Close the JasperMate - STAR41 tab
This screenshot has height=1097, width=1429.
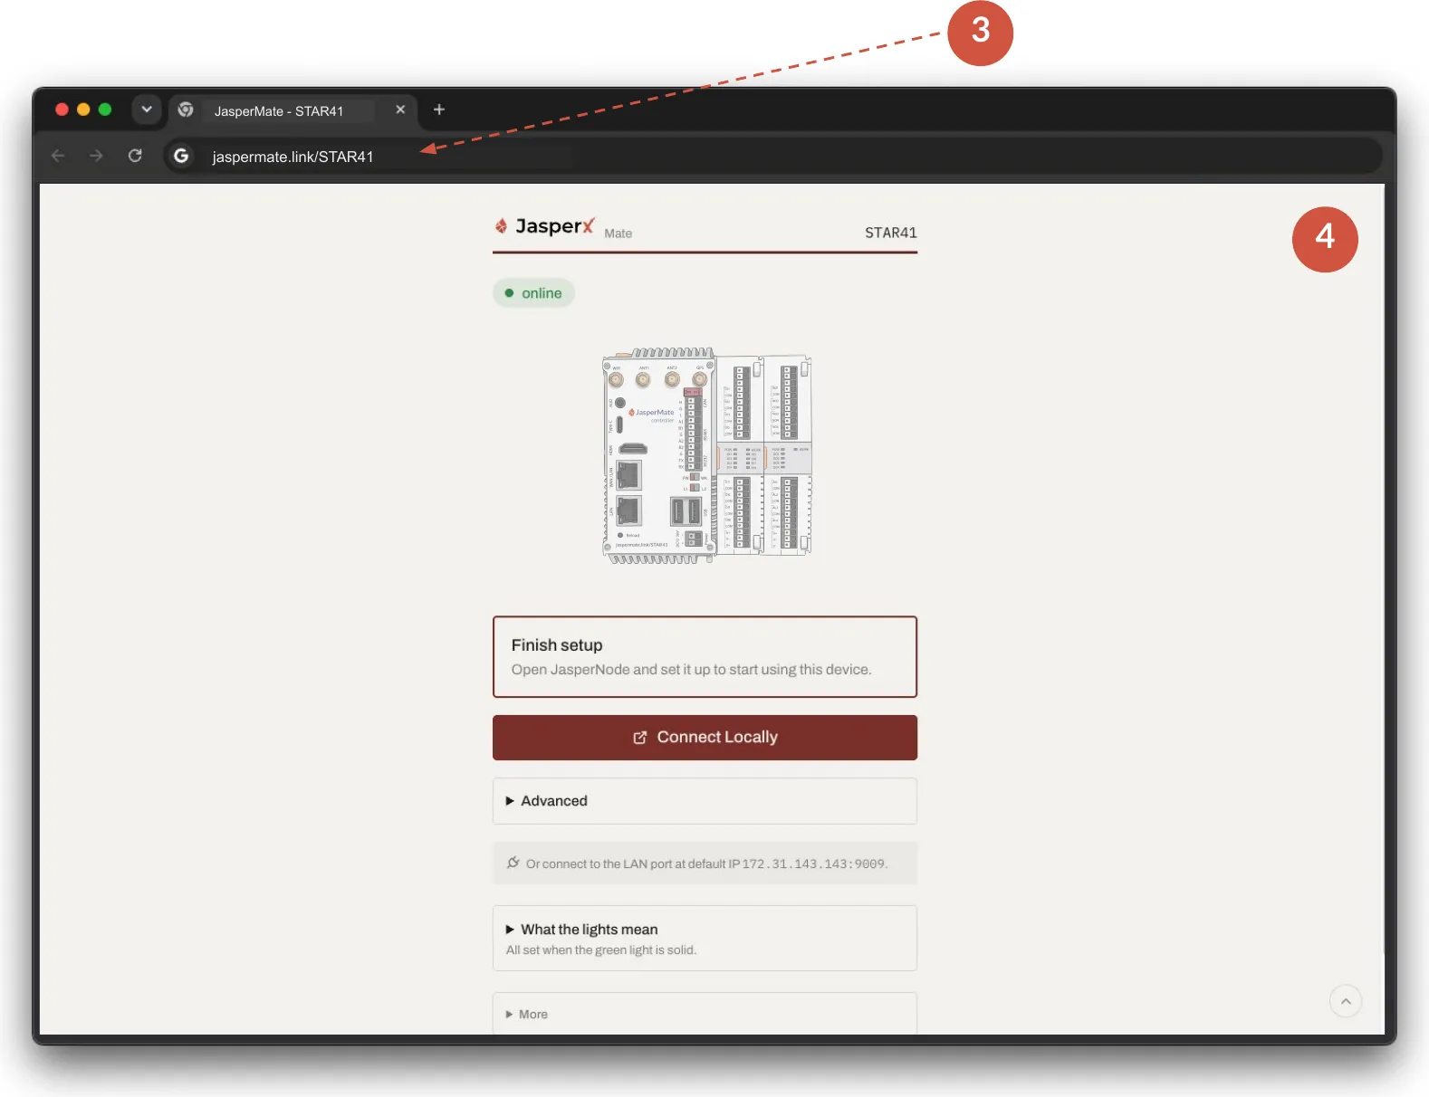[400, 110]
